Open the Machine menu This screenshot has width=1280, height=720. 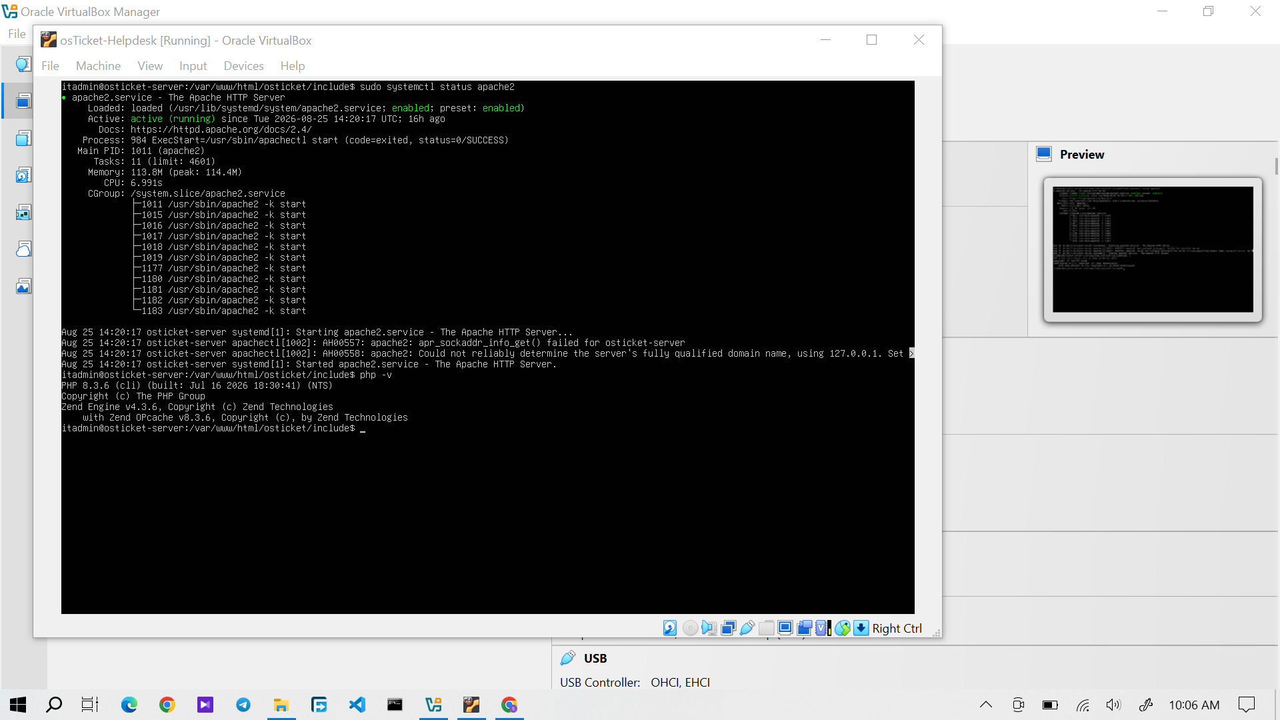click(x=98, y=65)
